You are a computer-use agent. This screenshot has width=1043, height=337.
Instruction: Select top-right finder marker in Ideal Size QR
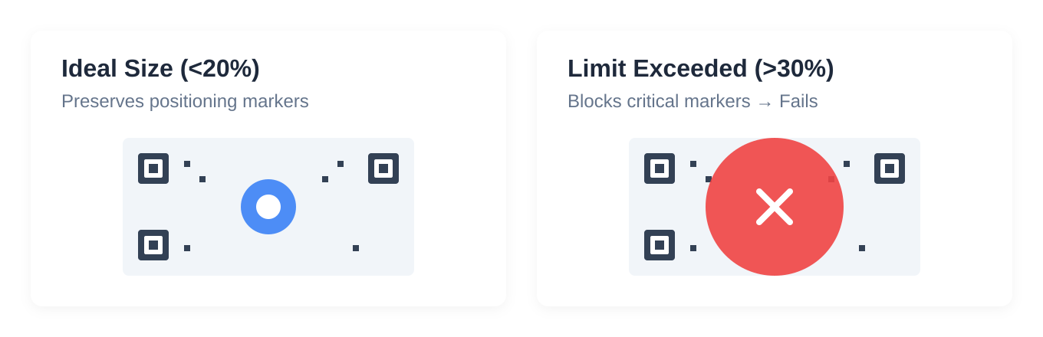coord(383,168)
